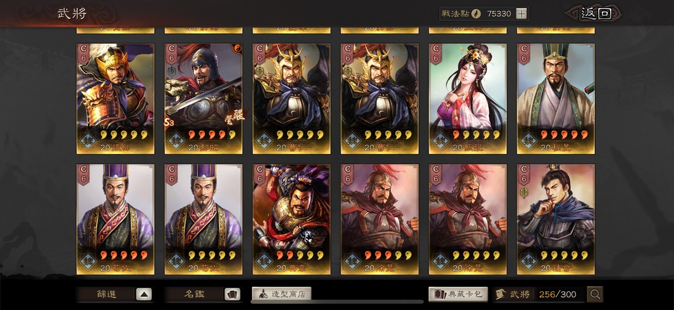Click the 魏 faction badge on 張郃's card
The height and width of the screenshot is (310, 674).
click(88, 140)
